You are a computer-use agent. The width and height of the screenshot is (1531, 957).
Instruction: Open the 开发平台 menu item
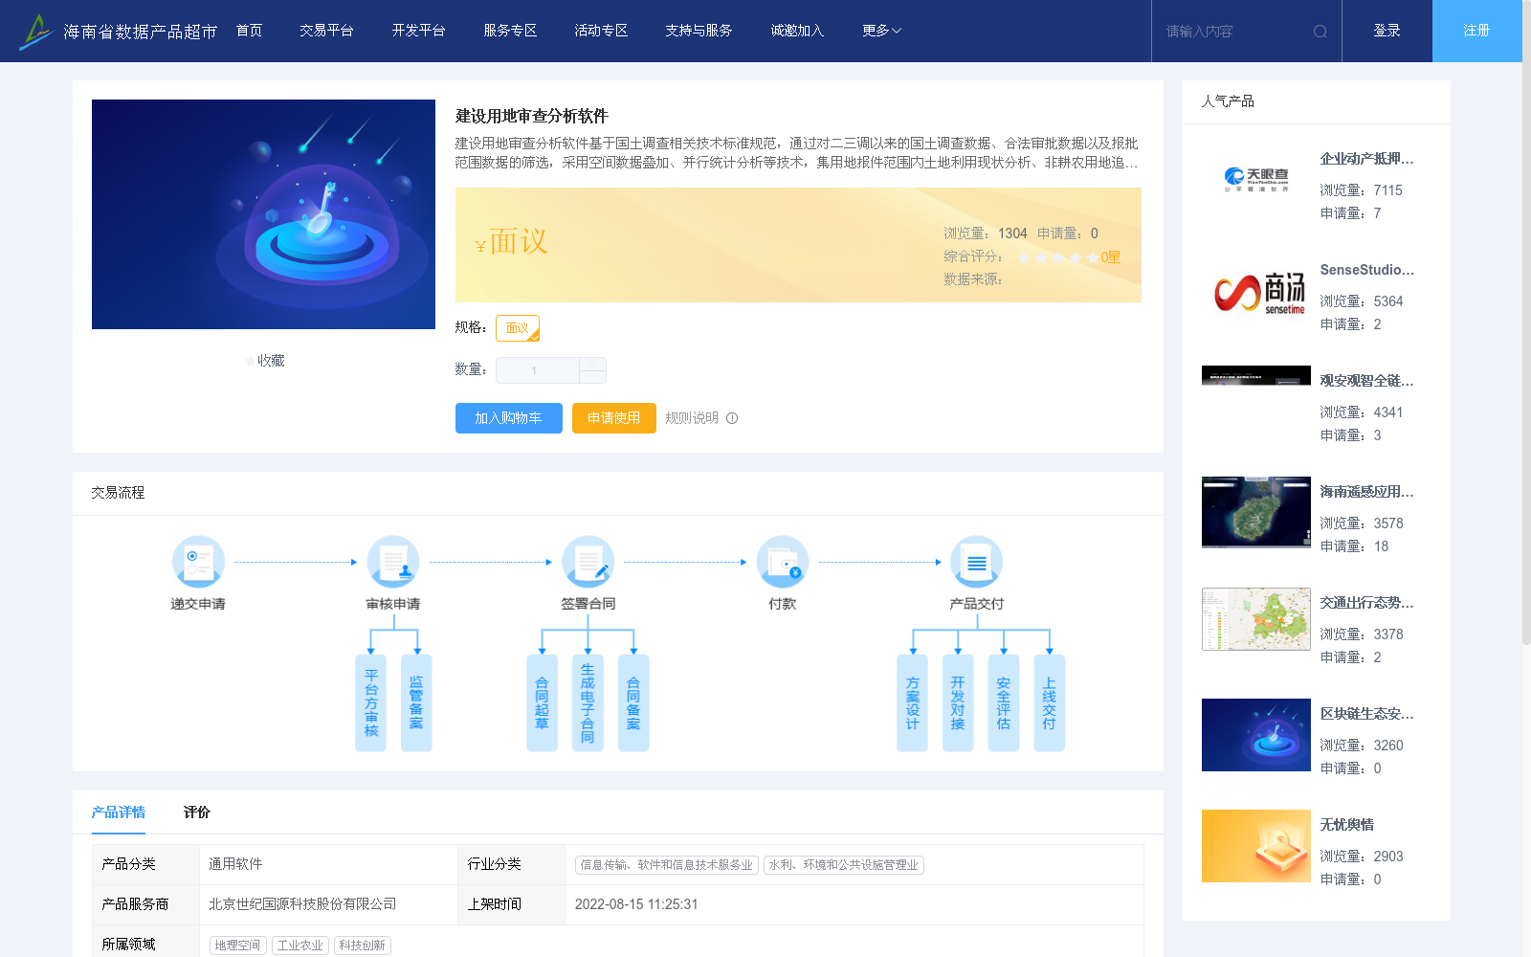(x=418, y=31)
